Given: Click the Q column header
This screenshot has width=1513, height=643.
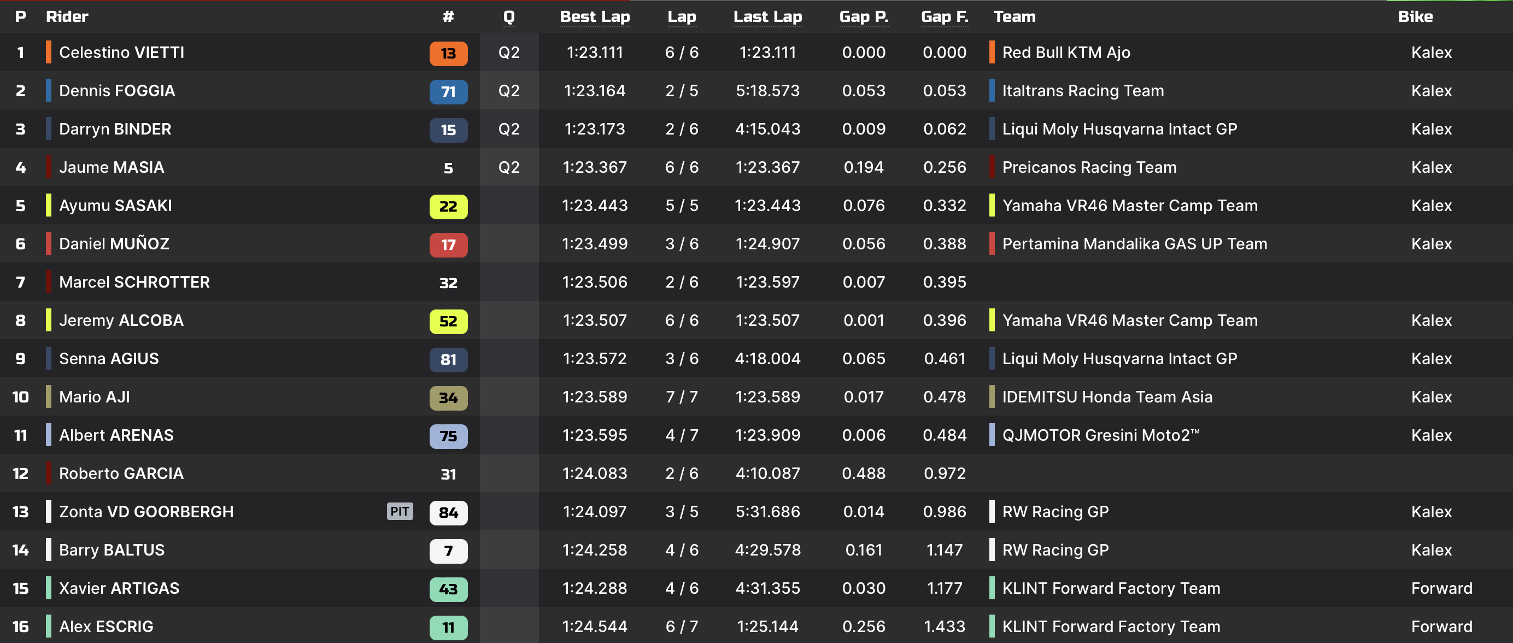Looking at the screenshot, I should coord(509,16).
